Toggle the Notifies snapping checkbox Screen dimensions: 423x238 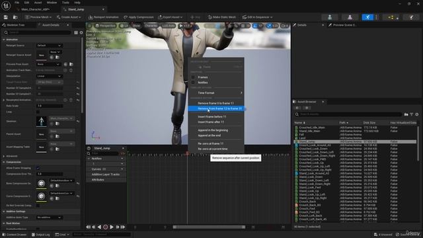[193, 82]
